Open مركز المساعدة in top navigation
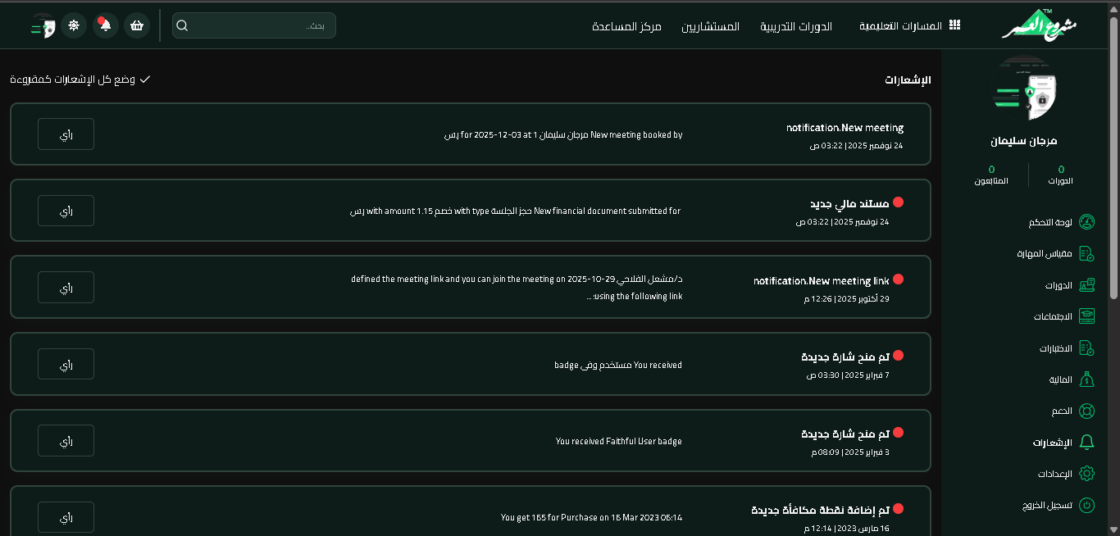Image resolution: width=1120 pixels, height=536 pixels. 626,26
